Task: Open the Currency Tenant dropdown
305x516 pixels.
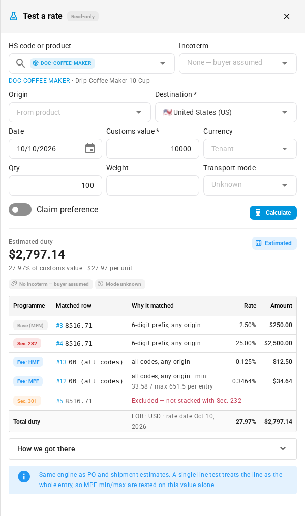Action: (250, 149)
